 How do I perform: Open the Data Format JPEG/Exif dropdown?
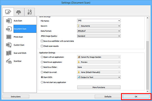[99, 31]
